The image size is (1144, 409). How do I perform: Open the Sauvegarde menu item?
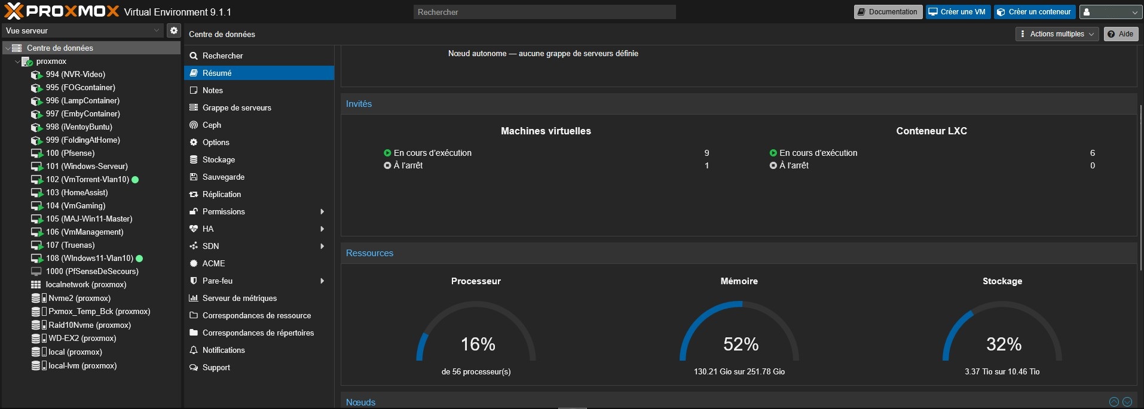tap(223, 177)
